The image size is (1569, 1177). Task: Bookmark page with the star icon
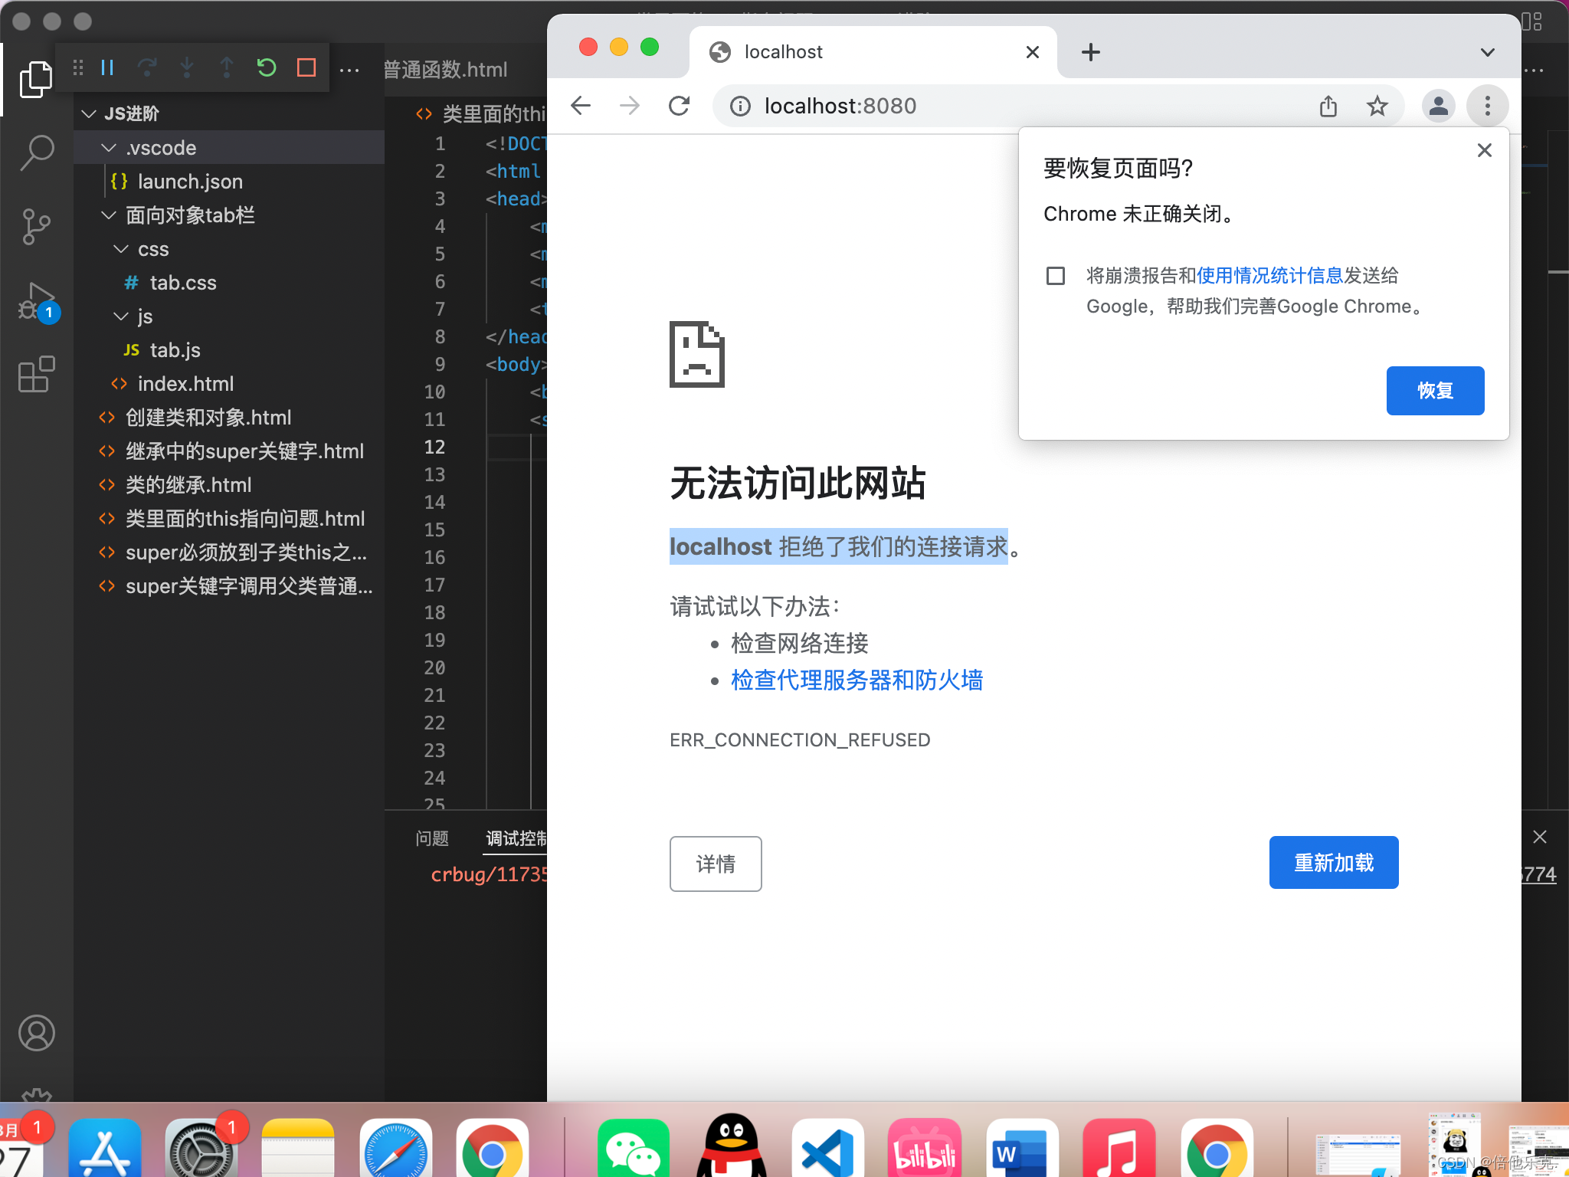(x=1377, y=106)
